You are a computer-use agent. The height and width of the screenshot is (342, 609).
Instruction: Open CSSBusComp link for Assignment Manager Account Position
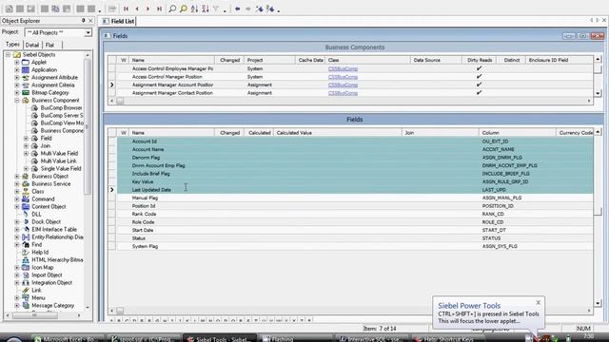tap(343, 85)
